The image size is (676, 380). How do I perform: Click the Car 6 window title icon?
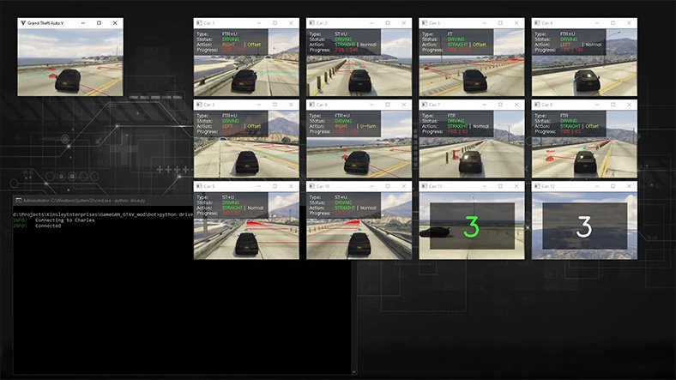click(x=312, y=105)
